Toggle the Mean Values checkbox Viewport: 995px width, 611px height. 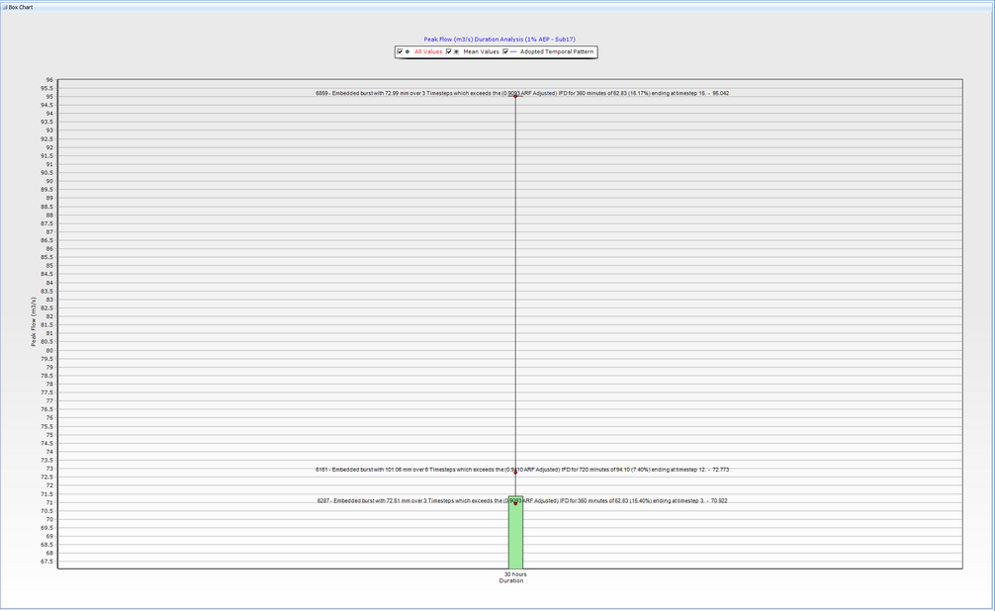coord(449,51)
